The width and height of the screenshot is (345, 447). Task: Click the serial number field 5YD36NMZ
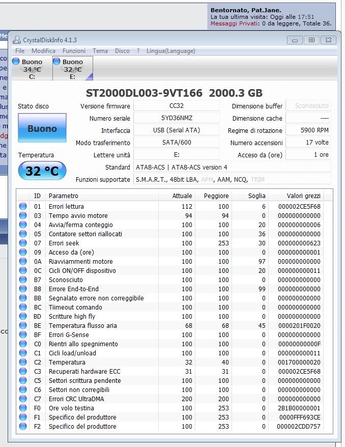pos(177,118)
